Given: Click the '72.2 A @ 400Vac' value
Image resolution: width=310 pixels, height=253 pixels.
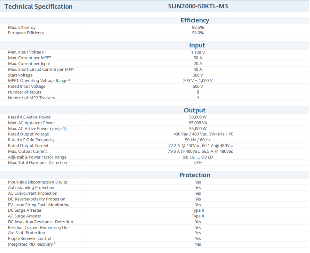Looking at the screenshot, I should point(184,146).
